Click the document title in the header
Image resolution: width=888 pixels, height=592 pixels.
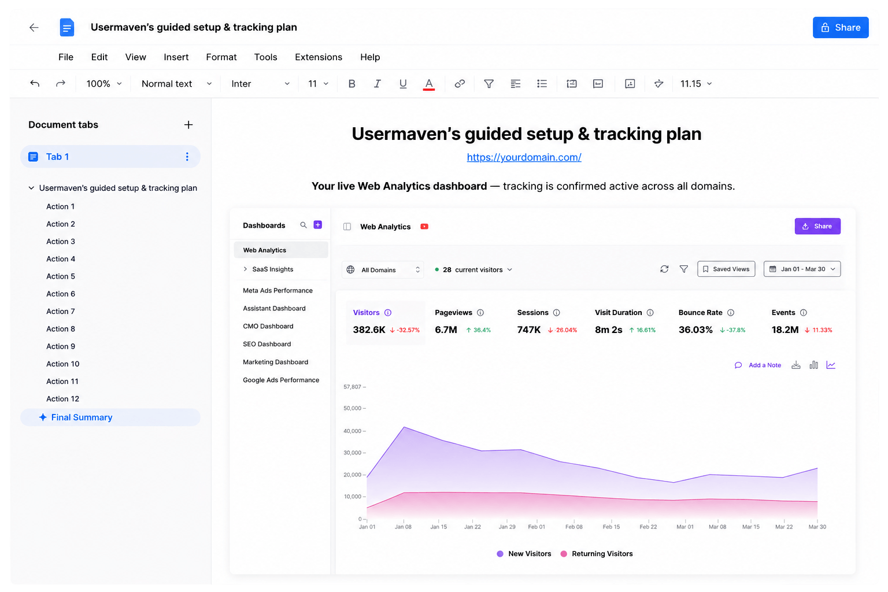[x=194, y=27]
